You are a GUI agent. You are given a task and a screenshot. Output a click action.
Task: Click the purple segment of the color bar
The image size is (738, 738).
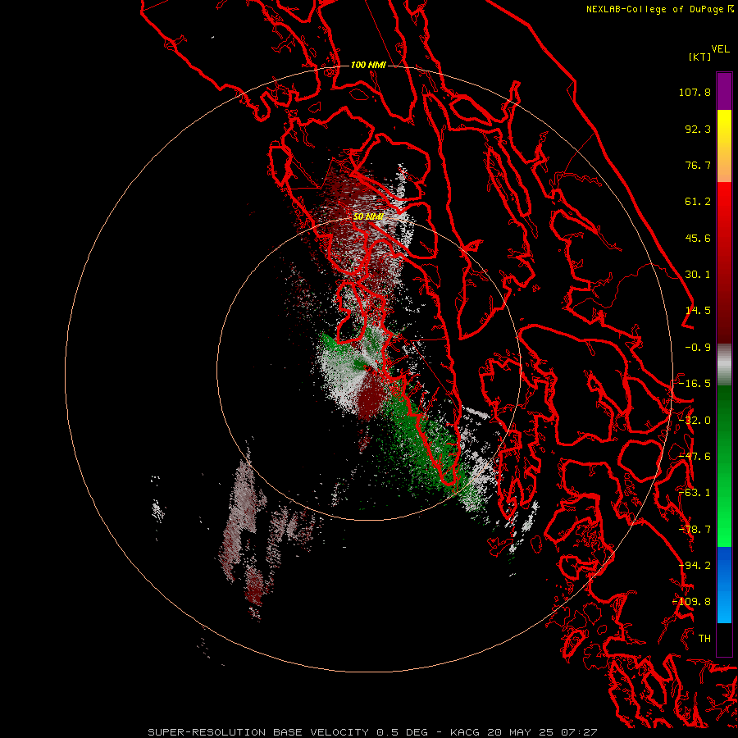(x=724, y=91)
